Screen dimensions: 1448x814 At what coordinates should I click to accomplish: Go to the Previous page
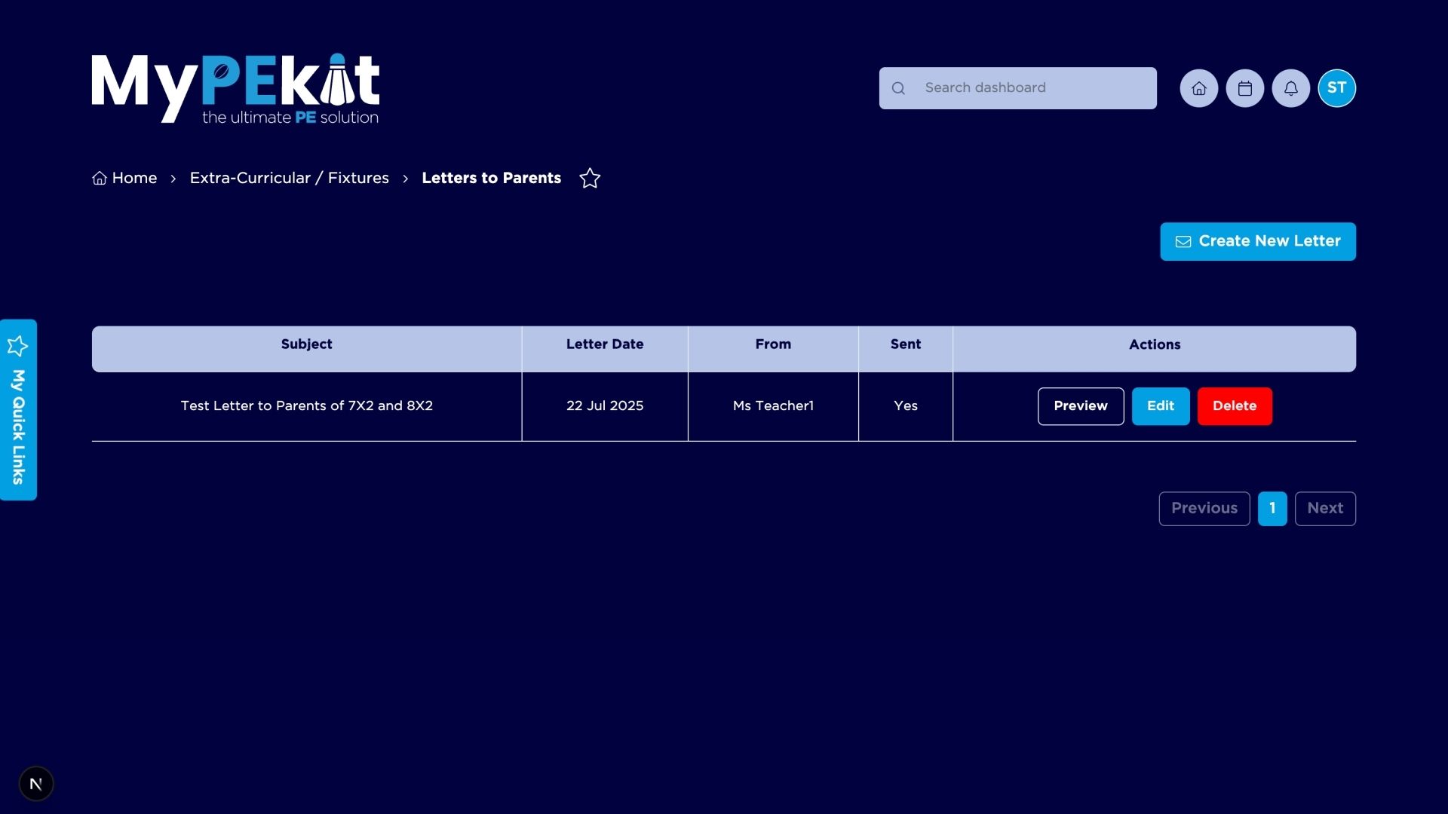tap(1204, 509)
